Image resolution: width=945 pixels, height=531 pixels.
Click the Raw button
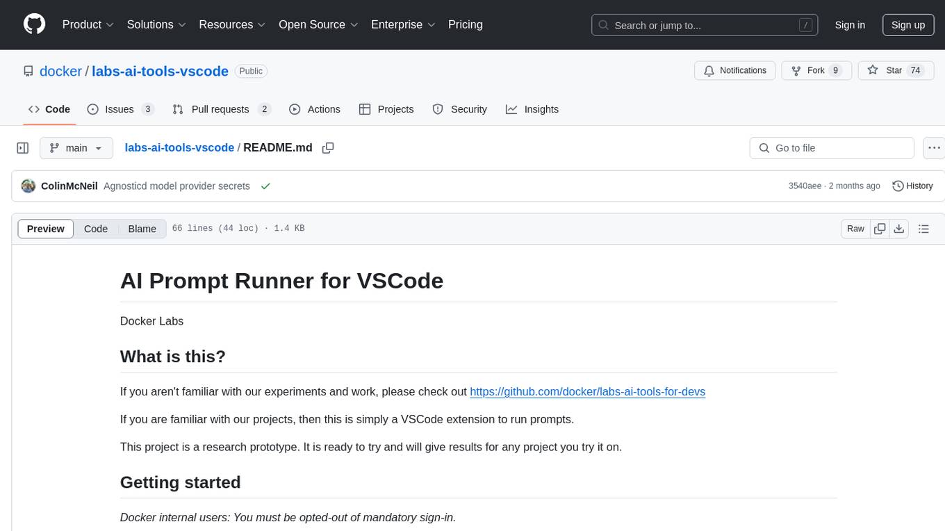pos(855,229)
